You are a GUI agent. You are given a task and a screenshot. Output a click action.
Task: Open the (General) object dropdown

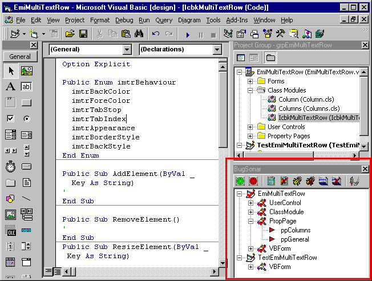[x=127, y=50]
